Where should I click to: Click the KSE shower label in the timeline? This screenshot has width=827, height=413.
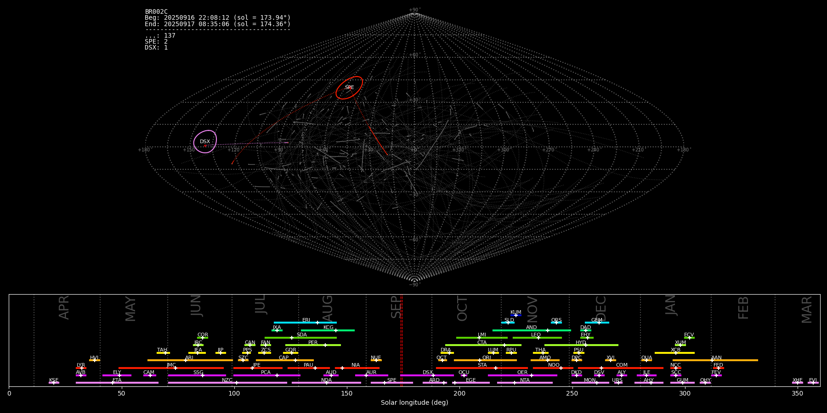54,380
